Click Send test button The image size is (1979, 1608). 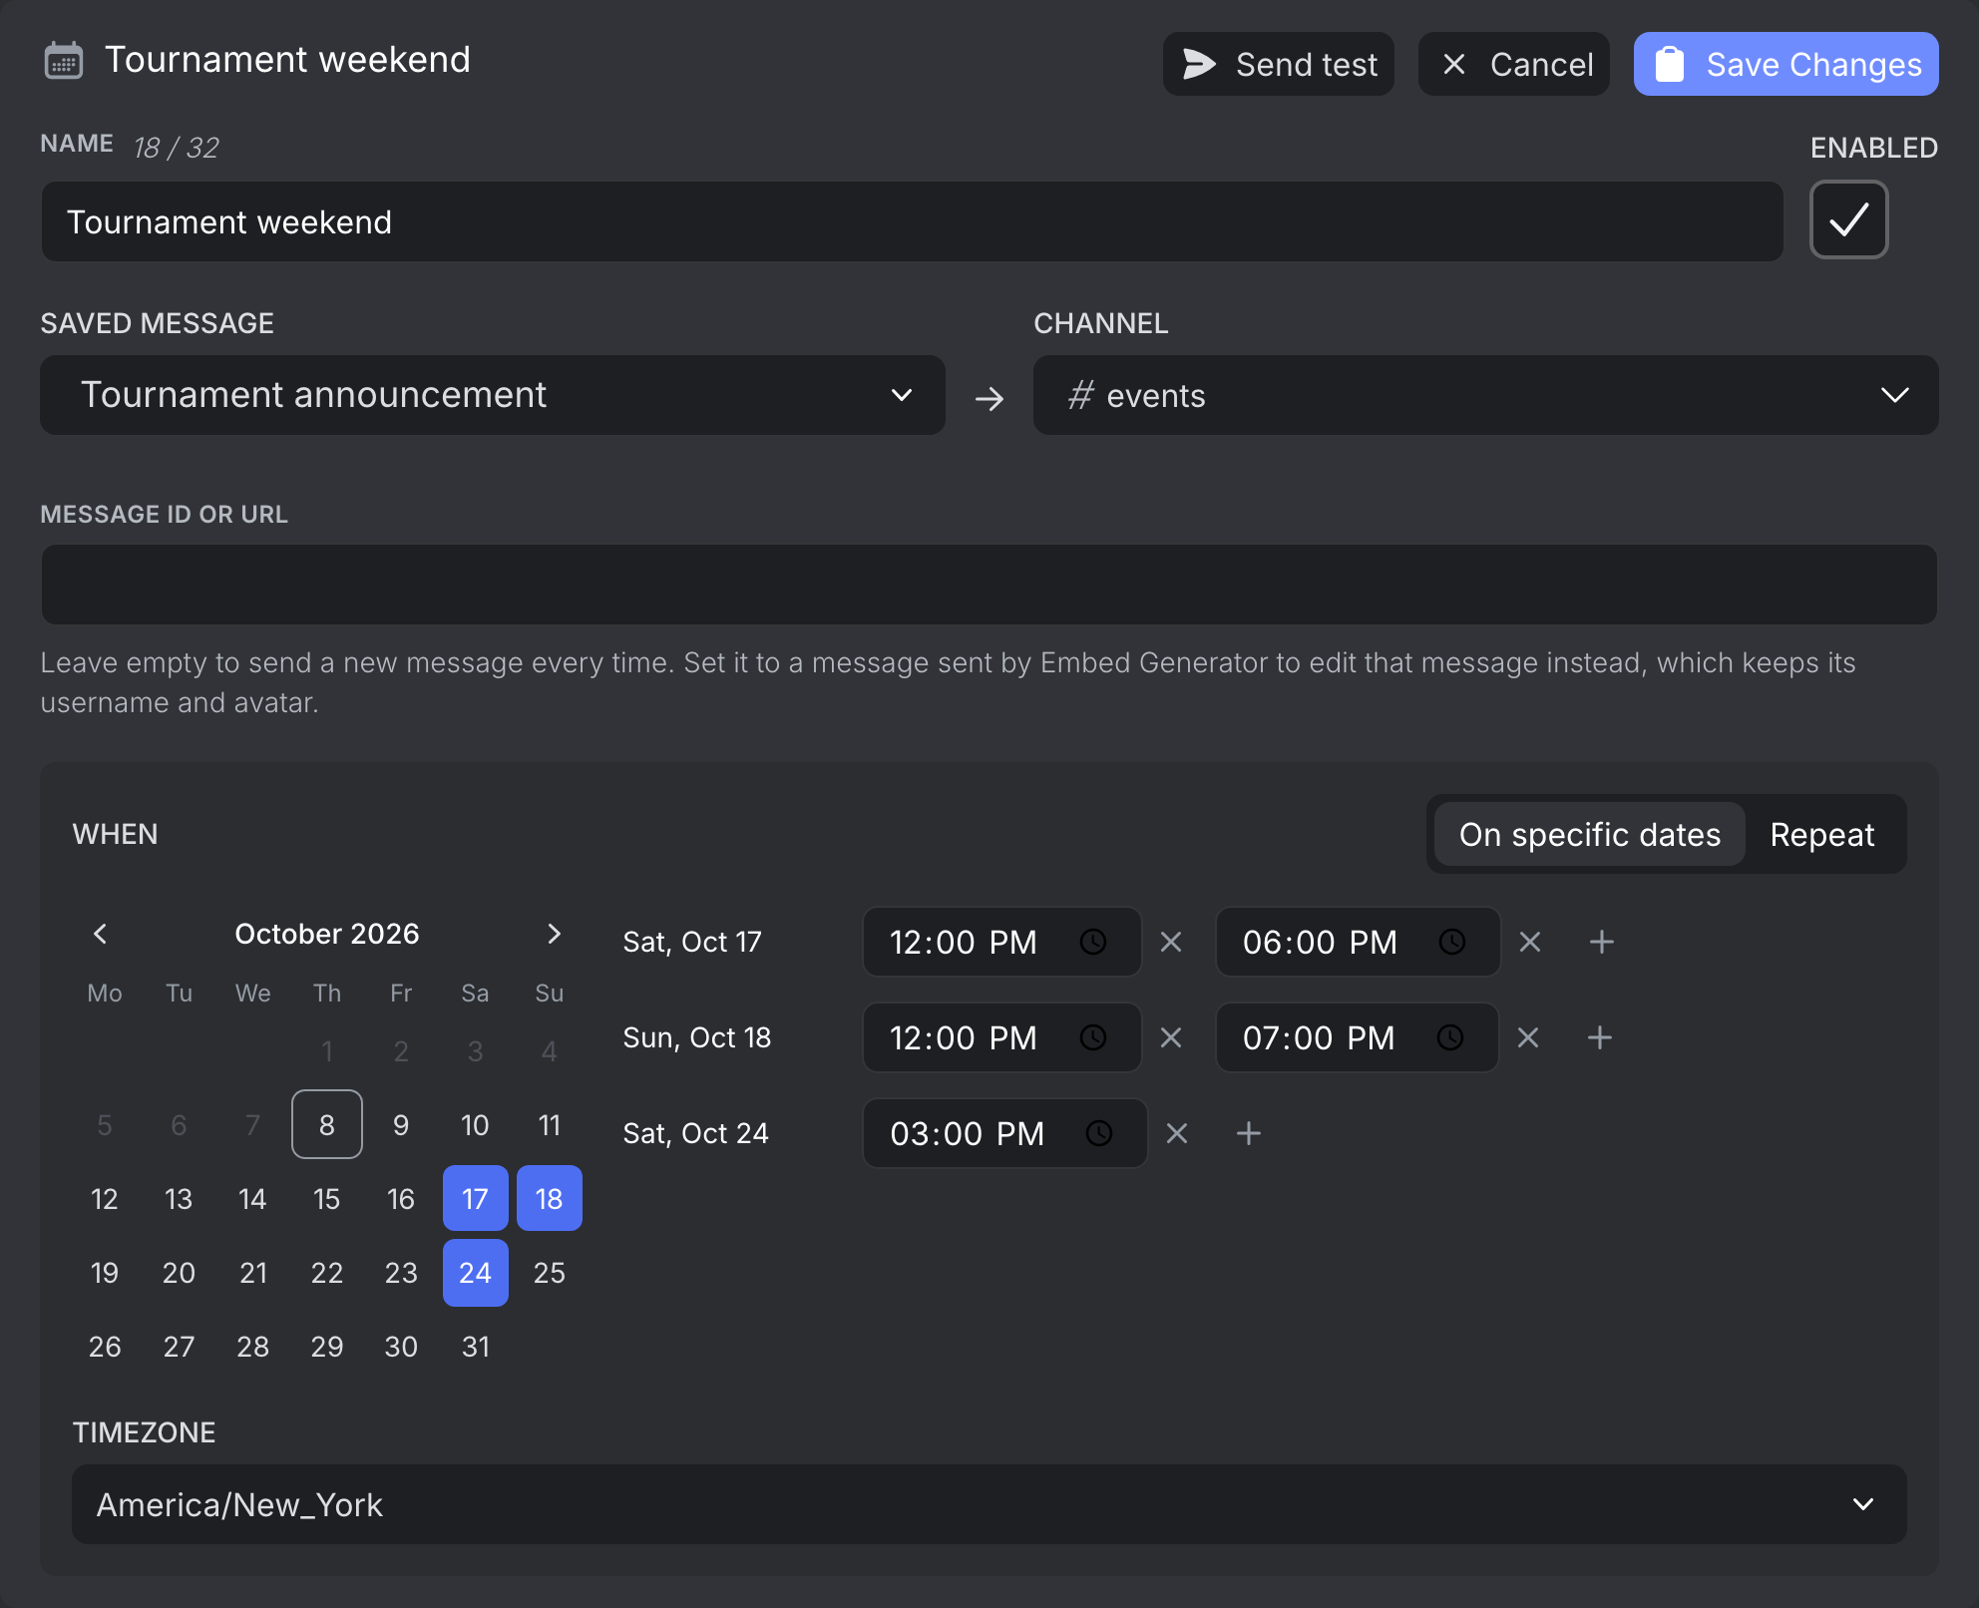[x=1278, y=64]
